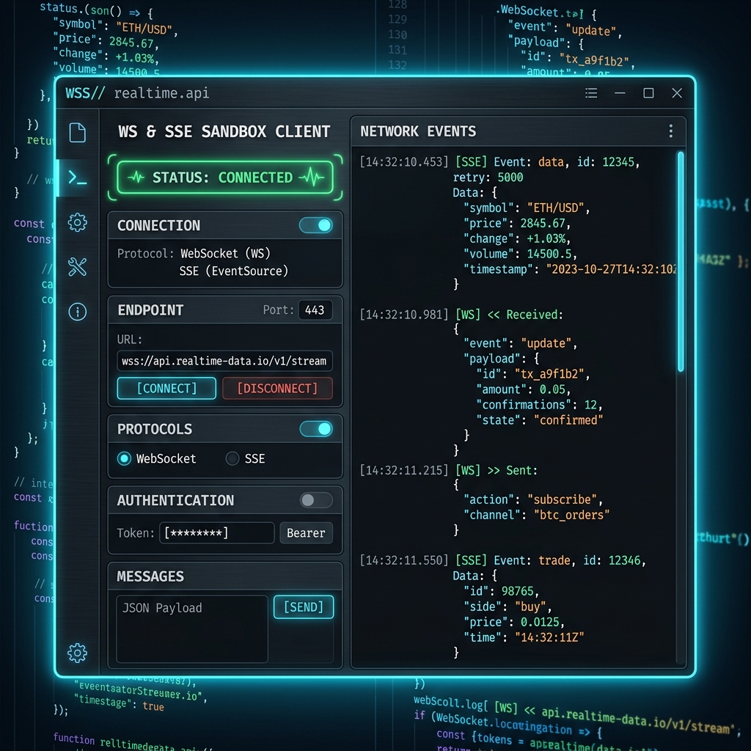Open the bottom gear preferences icon

click(77, 653)
